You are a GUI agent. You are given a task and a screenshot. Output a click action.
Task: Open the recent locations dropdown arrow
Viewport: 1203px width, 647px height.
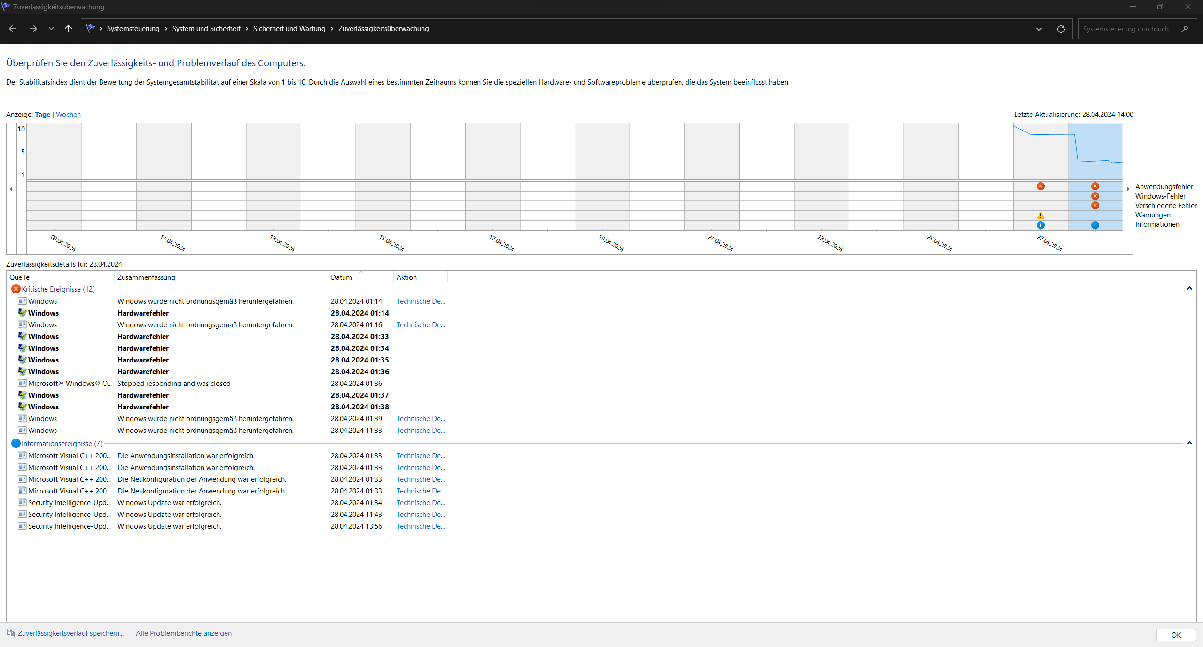51,29
